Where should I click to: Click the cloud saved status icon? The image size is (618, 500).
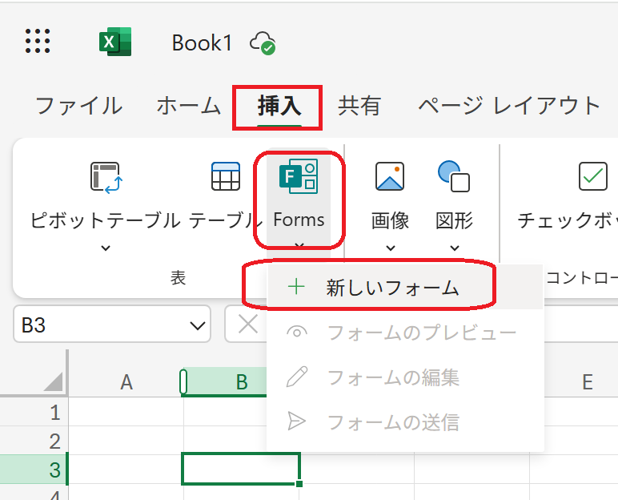(263, 42)
